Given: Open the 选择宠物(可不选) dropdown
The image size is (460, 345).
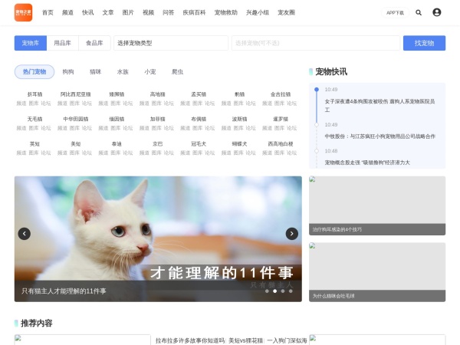Looking at the screenshot, I should [x=314, y=43].
